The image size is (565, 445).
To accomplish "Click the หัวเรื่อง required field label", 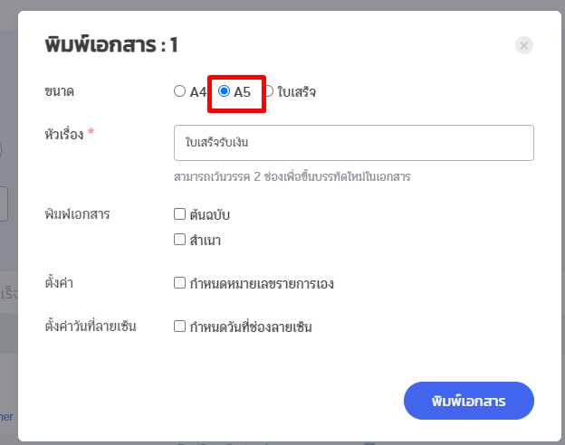I will pyautogui.click(x=63, y=135).
